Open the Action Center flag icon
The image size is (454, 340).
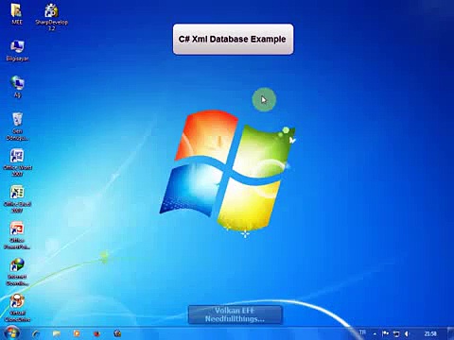385,333
